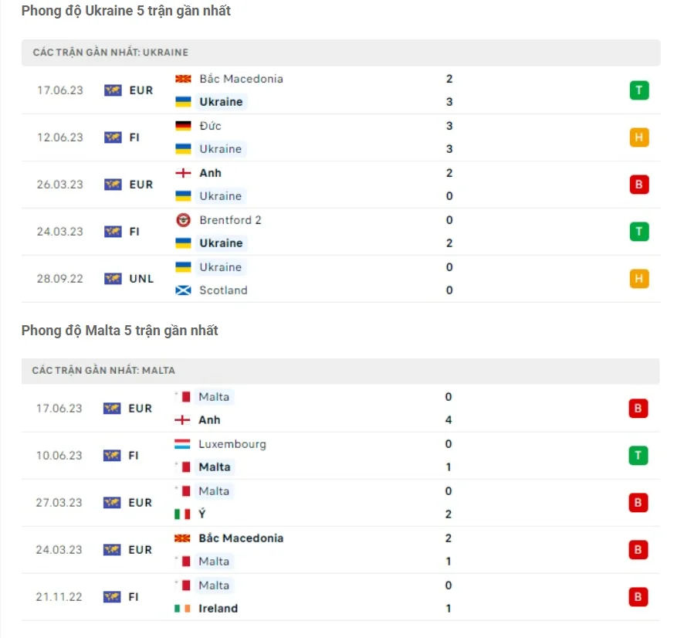Click the red B badge on Malta vs Anh
684x638 pixels.
tap(638, 408)
